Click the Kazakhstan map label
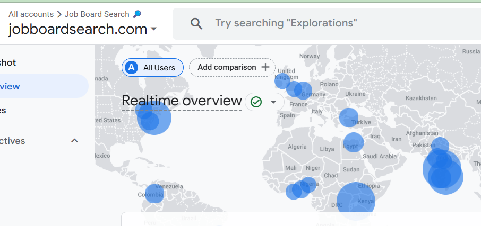 pos(421,98)
